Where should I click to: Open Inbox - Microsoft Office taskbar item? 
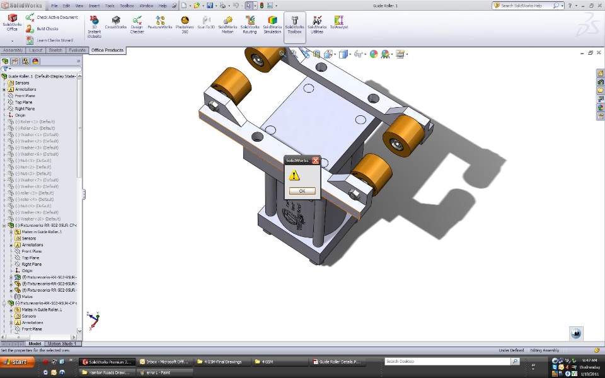(x=164, y=362)
